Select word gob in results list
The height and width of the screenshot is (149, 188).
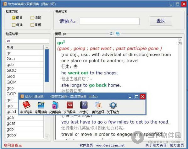click(x=25, y=65)
